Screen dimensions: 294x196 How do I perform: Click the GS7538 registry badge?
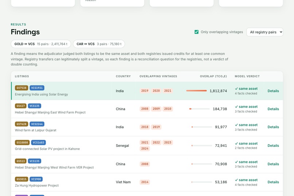(22, 88)
